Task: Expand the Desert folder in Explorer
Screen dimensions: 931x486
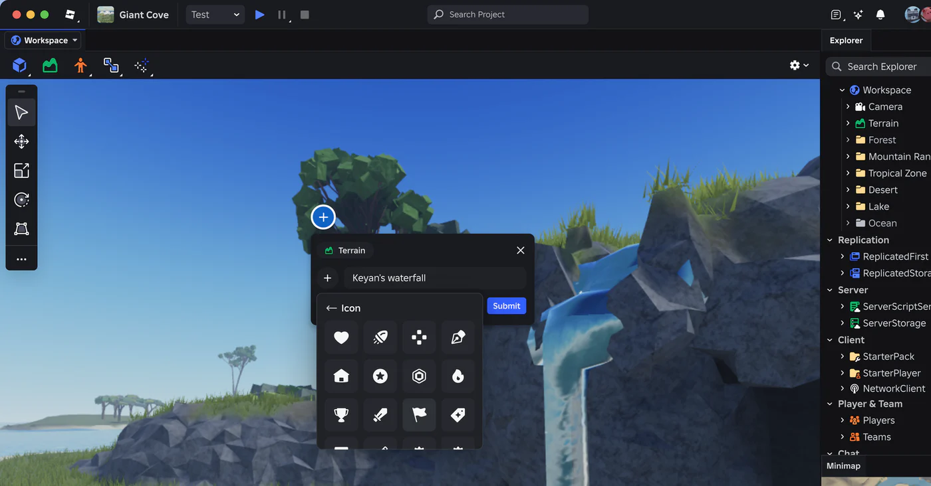Action: [x=848, y=190]
